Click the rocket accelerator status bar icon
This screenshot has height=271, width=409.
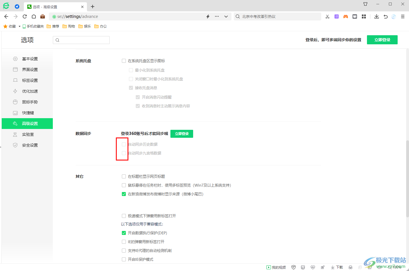click(323, 267)
